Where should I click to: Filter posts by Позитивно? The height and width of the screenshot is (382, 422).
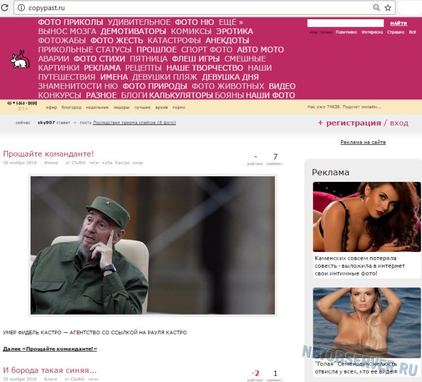(346, 32)
